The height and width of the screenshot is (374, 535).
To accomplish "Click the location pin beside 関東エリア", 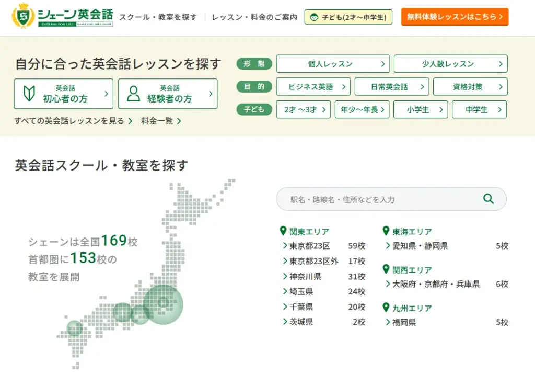I will coord(283,231).
